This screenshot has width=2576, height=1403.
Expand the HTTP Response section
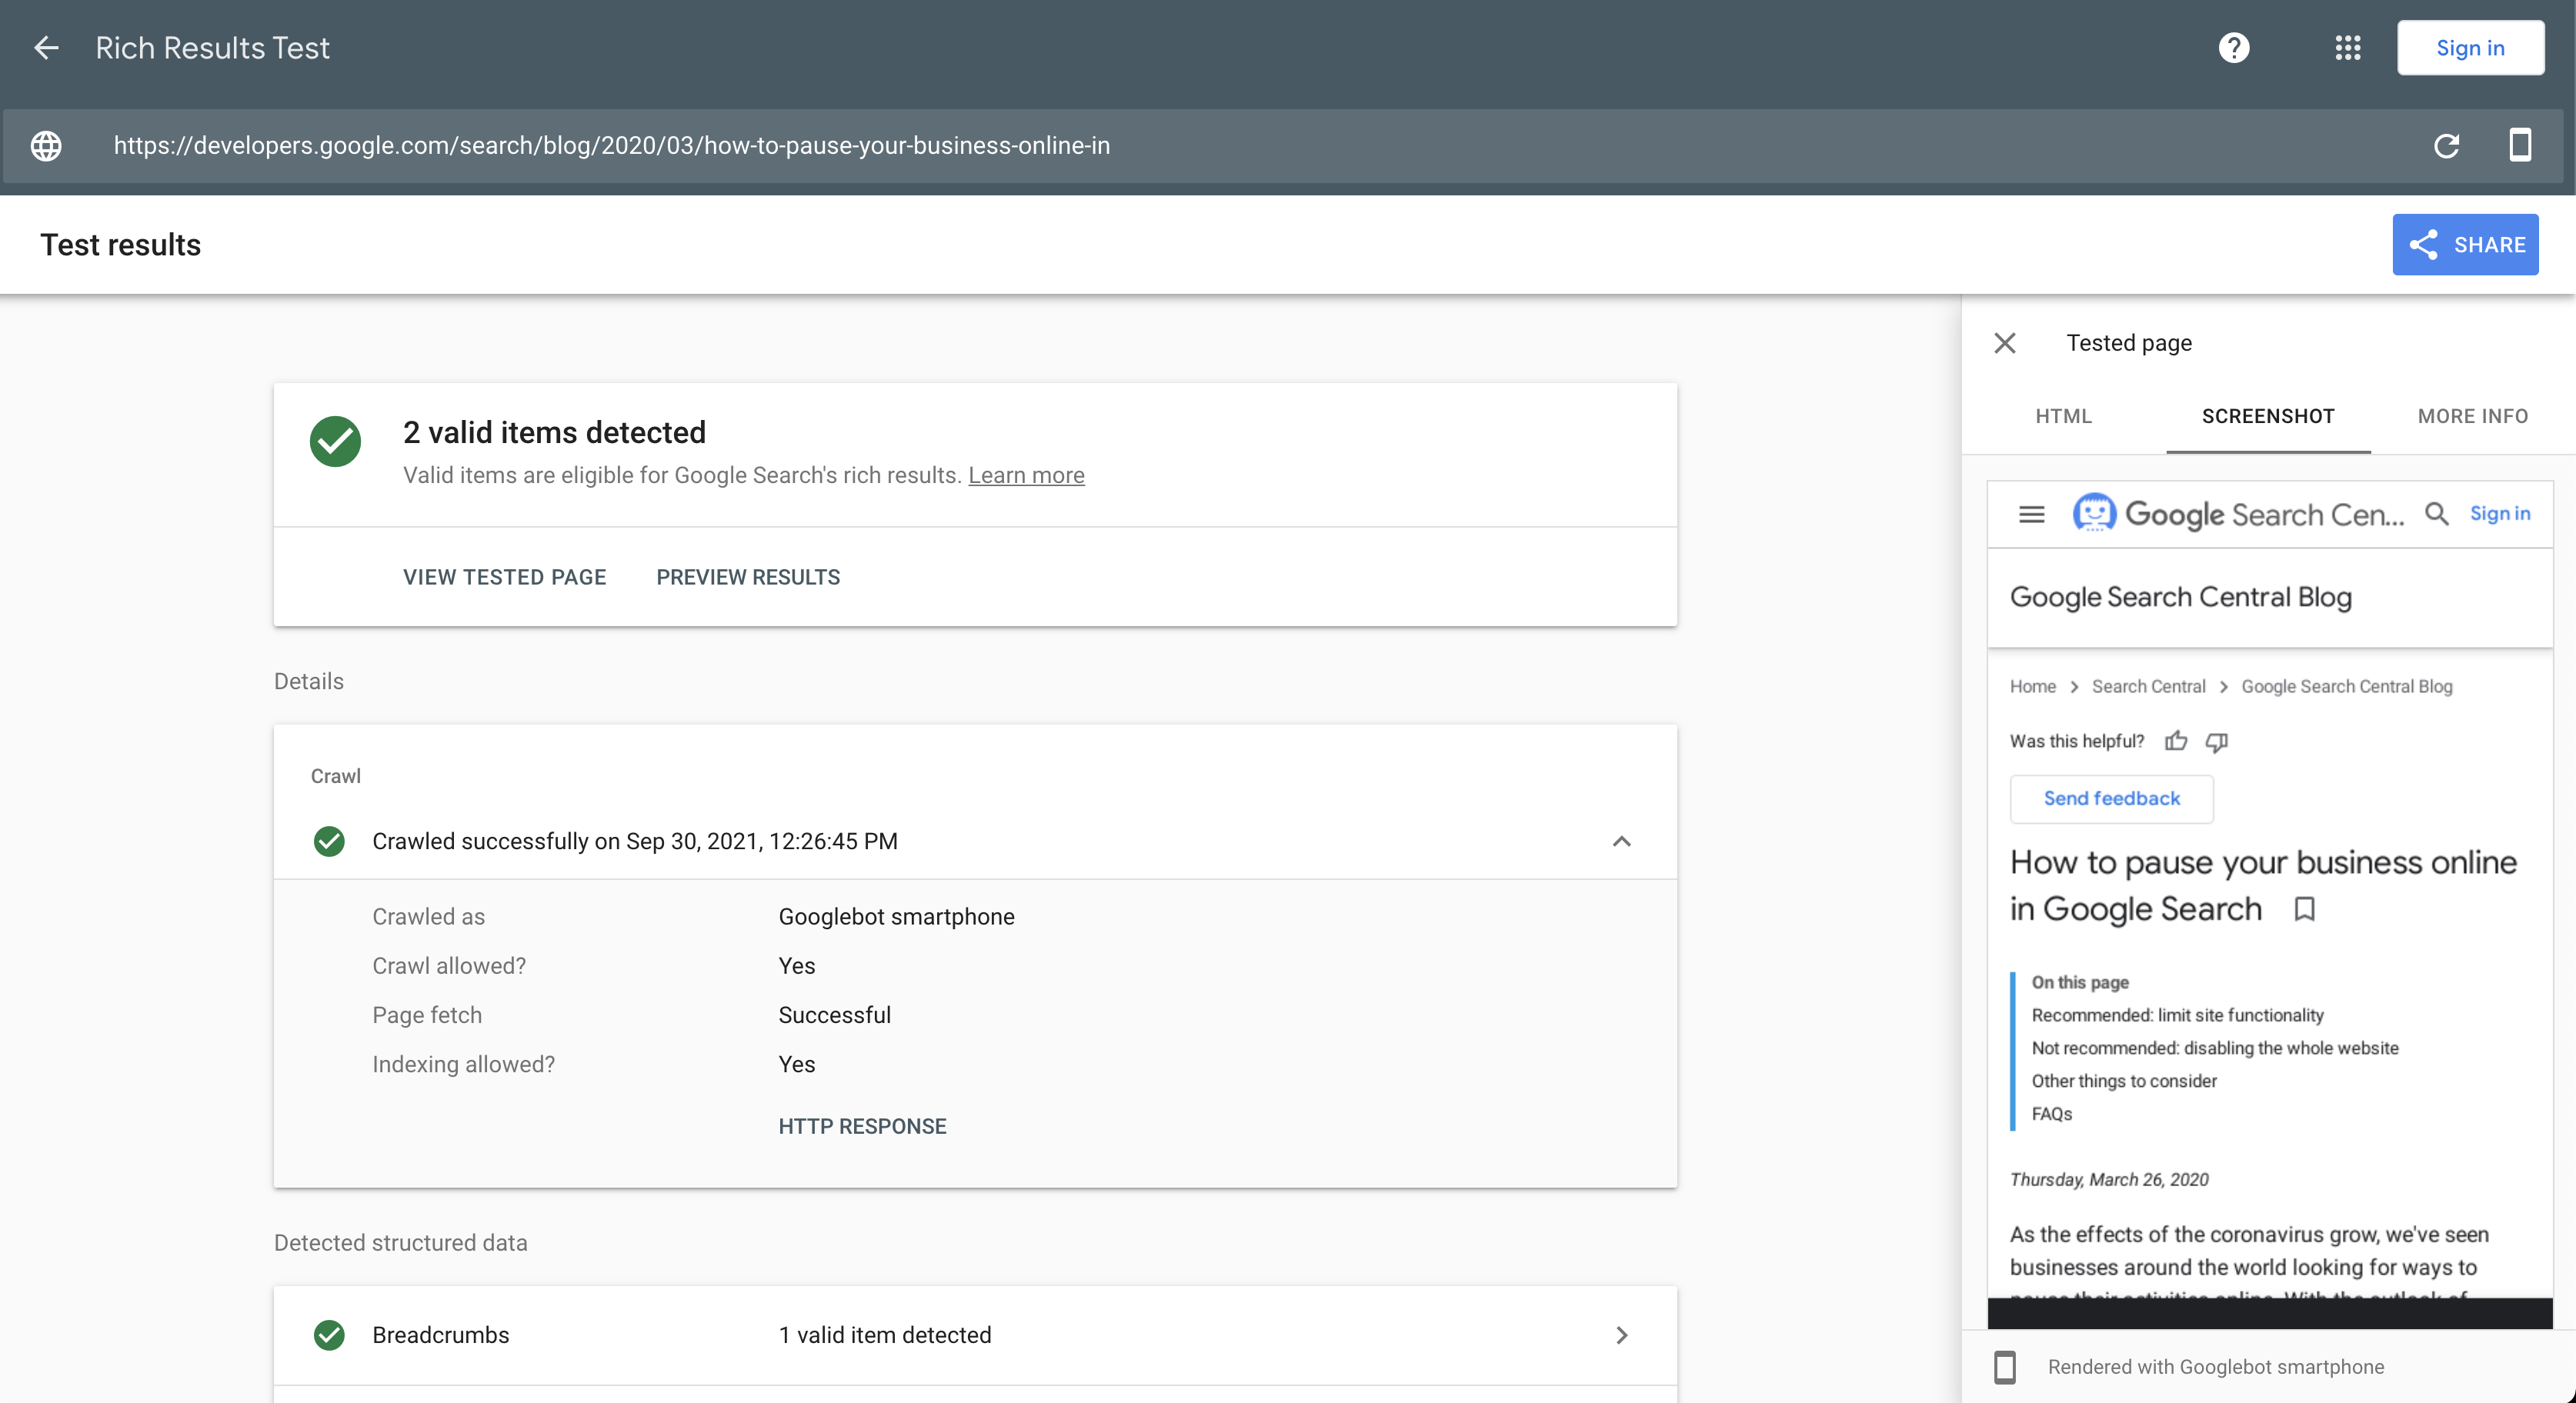tap(862, 1125)
